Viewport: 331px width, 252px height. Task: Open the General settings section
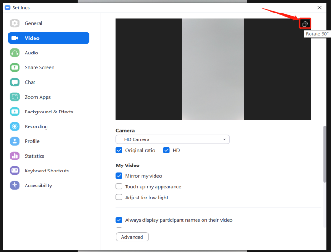tap(48, 23)
